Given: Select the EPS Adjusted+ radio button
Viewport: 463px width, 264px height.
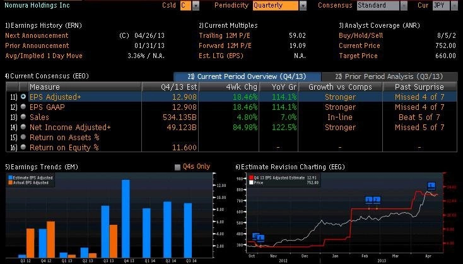Looking at the screenshot, I should coord(23,97).
